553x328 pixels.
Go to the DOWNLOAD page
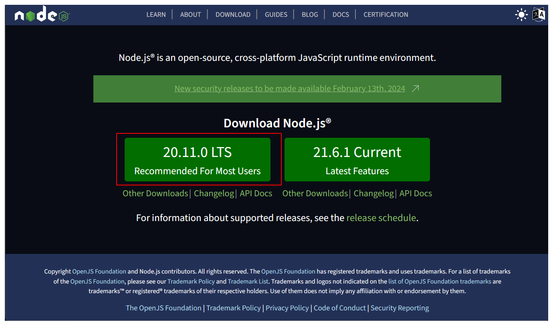pyautogui.click(x=233, y=14)
